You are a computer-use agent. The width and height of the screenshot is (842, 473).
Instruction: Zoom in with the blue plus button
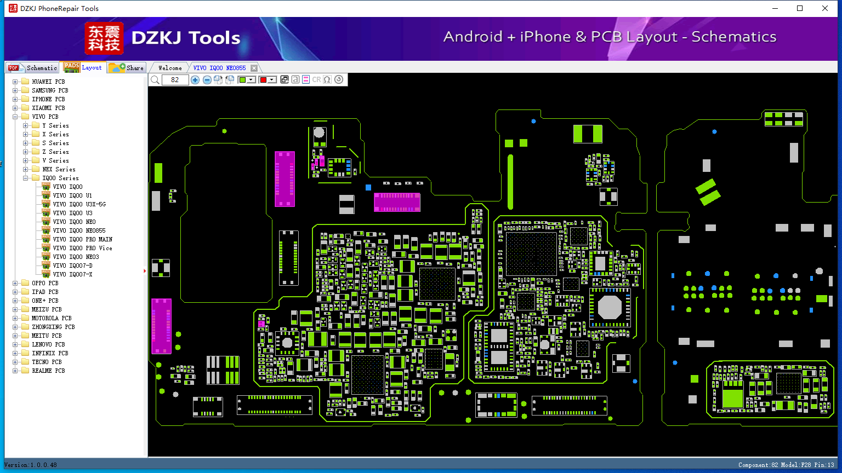click(x=195, y=80)
